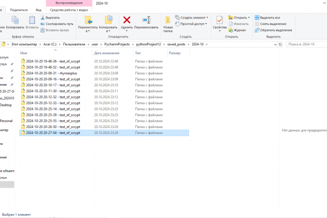327x218 pixels.
Task: Select folder 2024-10-20 20-09-16 - test_of_scrypt
Action: (x=53, y=79)
